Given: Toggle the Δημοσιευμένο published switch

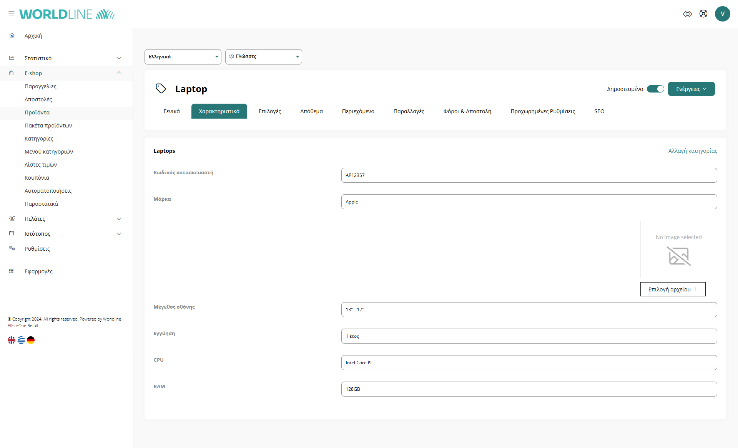Looking at the screenshot, I should point(655,89).
